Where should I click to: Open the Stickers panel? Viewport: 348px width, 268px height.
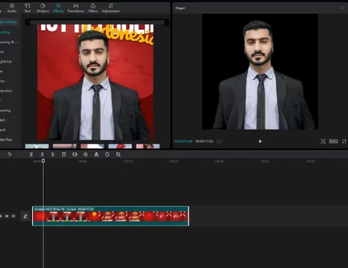42,8
